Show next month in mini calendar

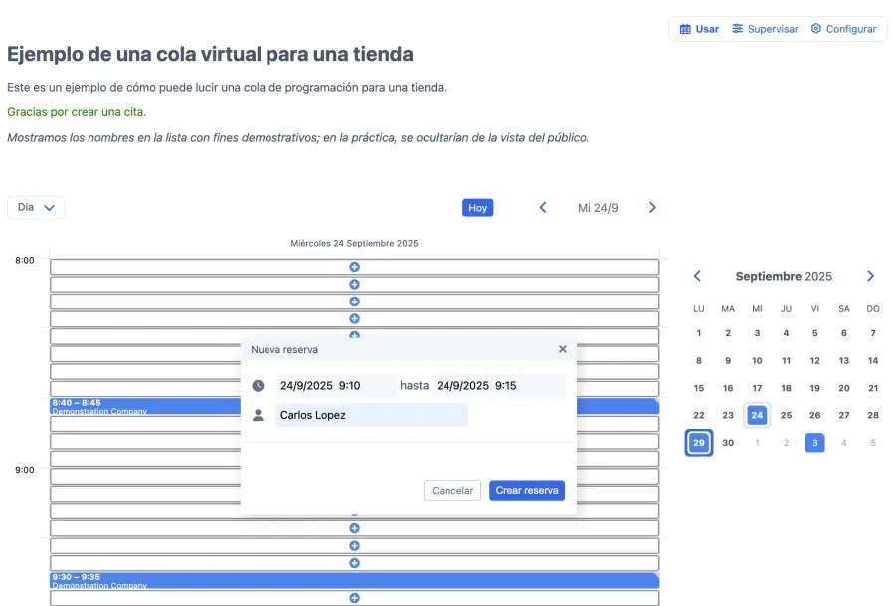coord(870,276)
